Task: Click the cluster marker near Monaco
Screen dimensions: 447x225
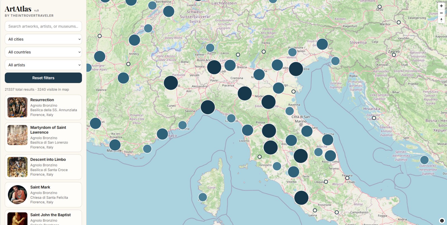Action: tap(162, 134)
